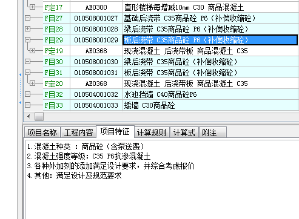The width and height of the screenshot is (299, 219).
Task: Select 梁后浇带 C35商品砼 P6 cell
Action: 210,29
